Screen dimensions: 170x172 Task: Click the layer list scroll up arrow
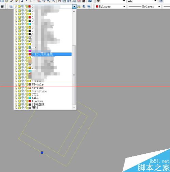pos(74,11)
